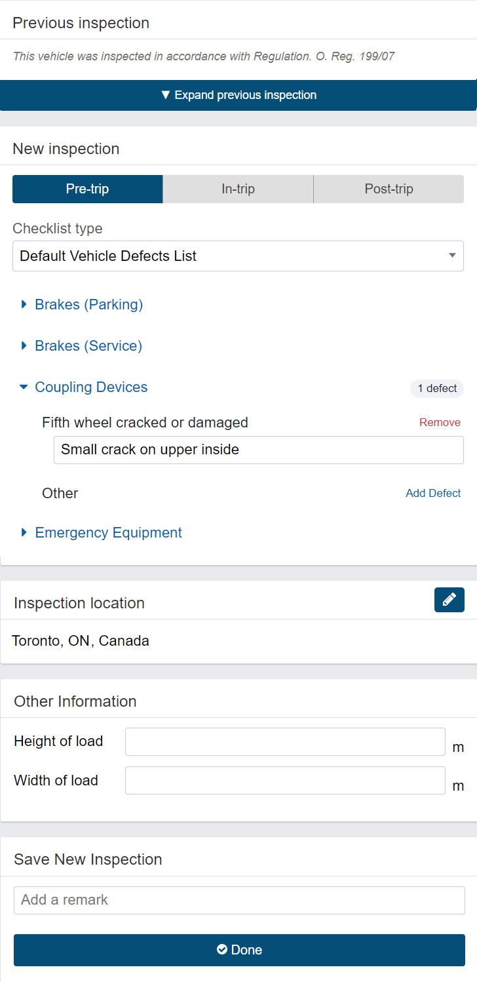This screenshot has width=477, height=982.
Task: Click the Height of load input field
Action: (284, 741)
